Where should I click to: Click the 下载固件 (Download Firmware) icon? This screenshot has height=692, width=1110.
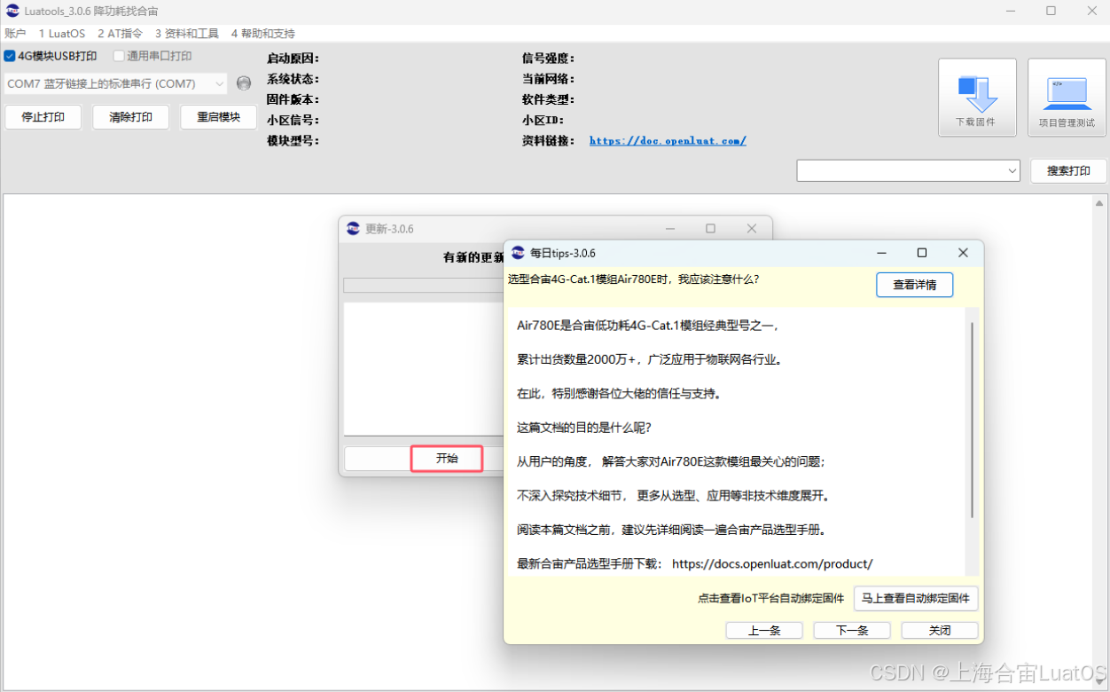pyautogui.click(x=977, y=96)
